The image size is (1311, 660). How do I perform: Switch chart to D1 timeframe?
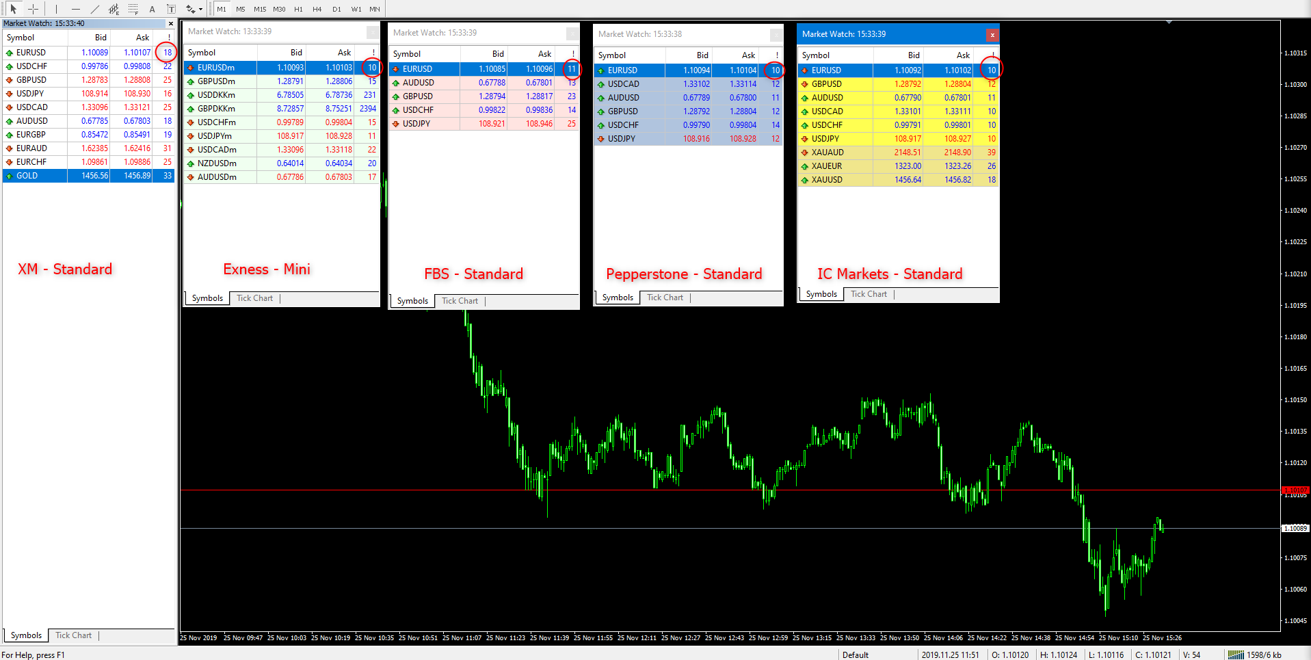tap(336, 9)
